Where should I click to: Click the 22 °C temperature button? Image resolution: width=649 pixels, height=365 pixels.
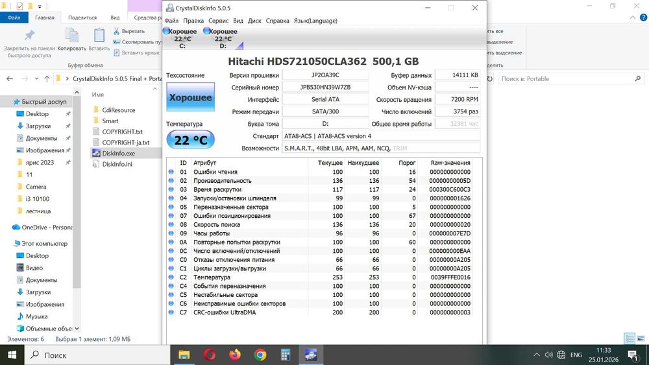pyautogui.click(x=190, y=140)
